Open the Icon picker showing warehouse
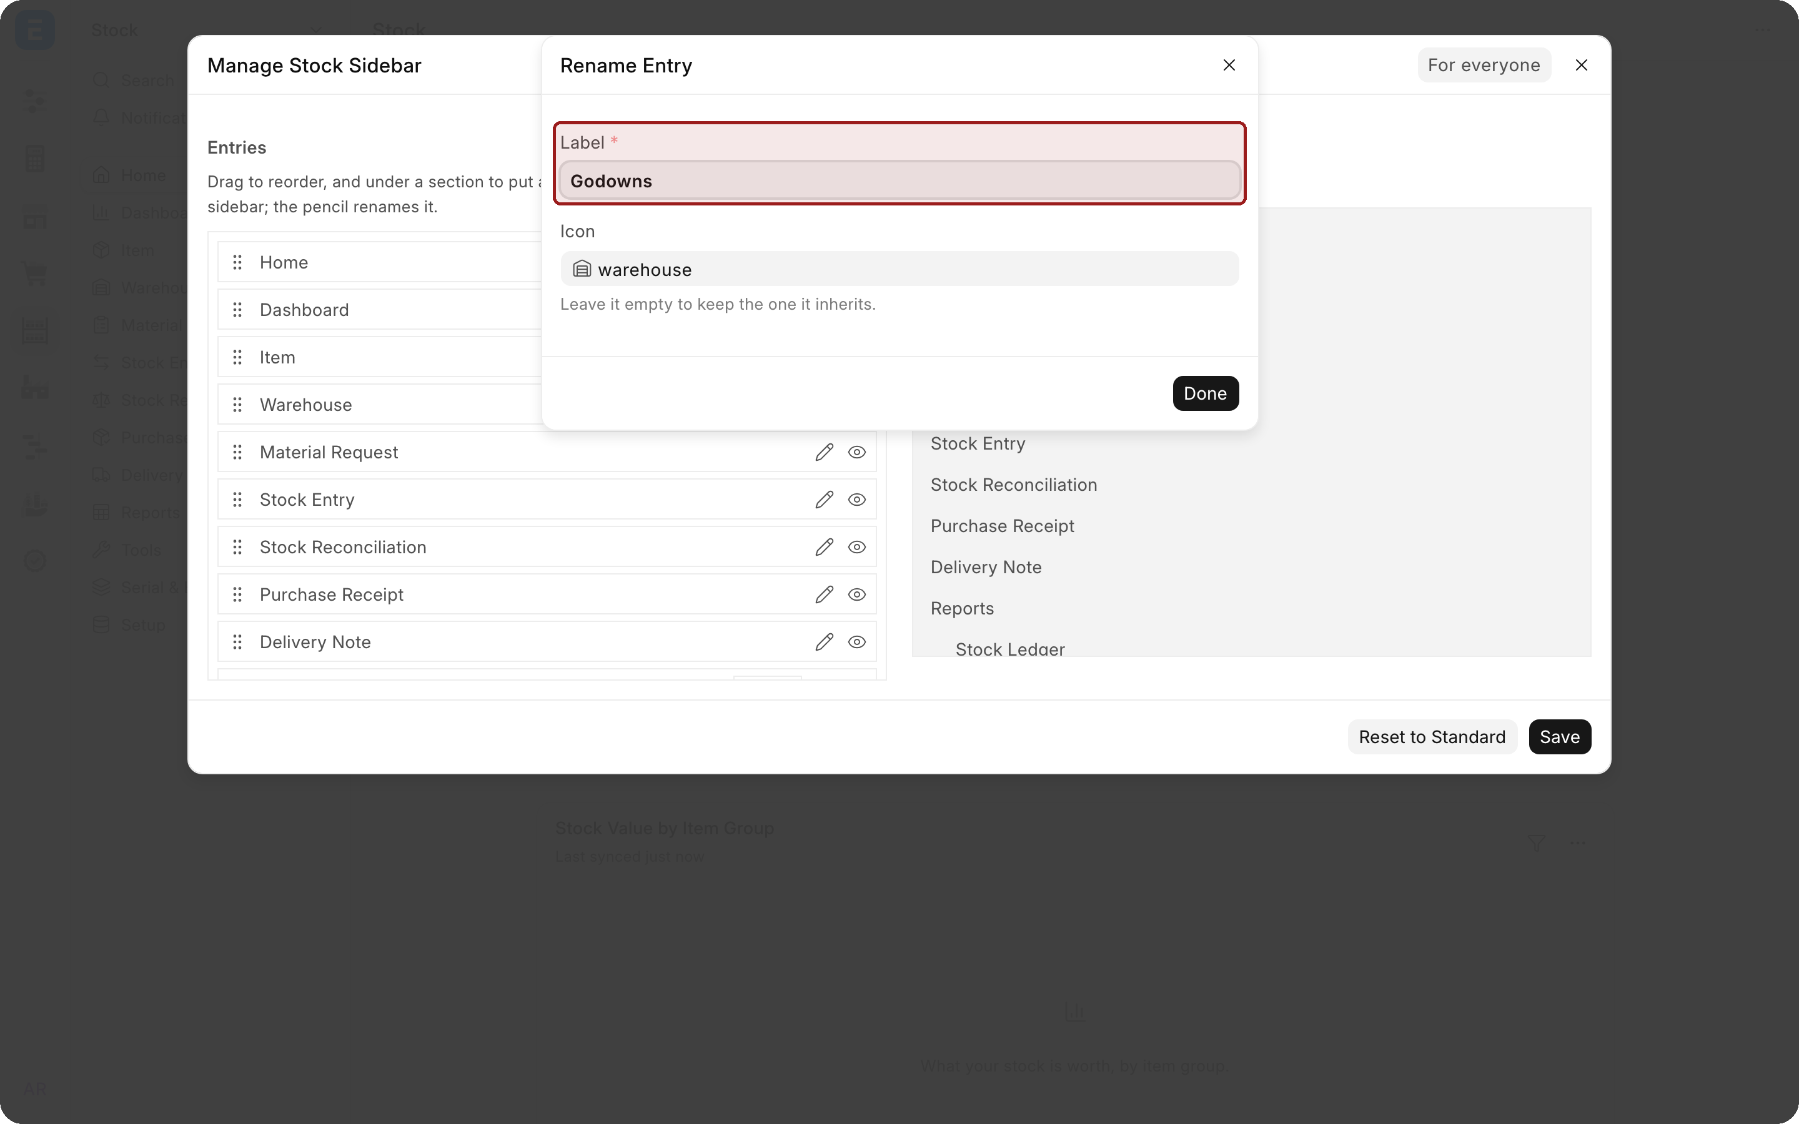 (x=899, y=269)
